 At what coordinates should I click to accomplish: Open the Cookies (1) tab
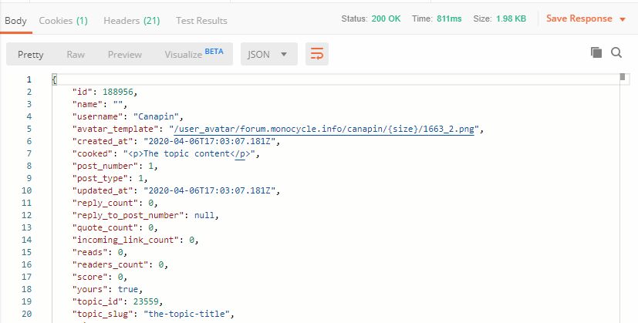[x=63, y=20]
